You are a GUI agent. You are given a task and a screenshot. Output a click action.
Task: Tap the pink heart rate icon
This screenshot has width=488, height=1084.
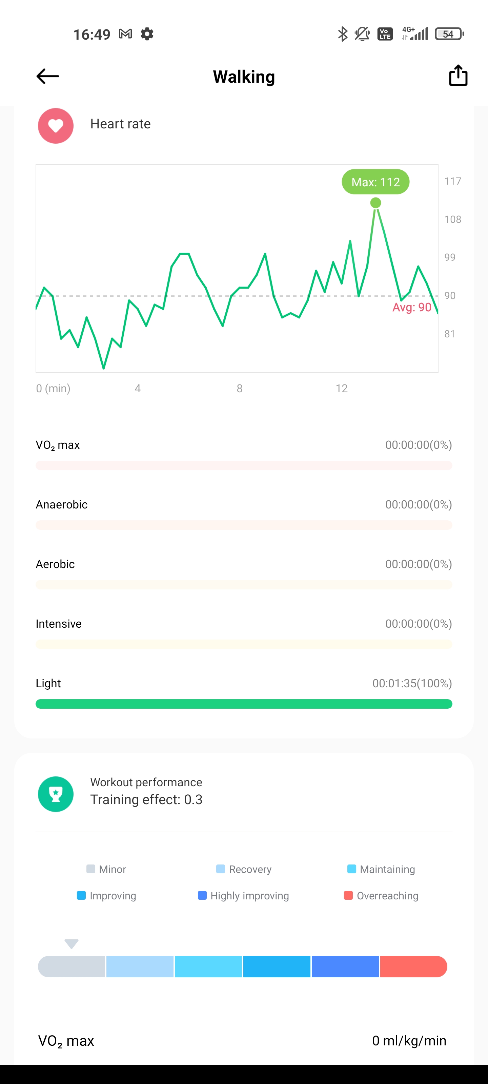(x=56, y=125)
